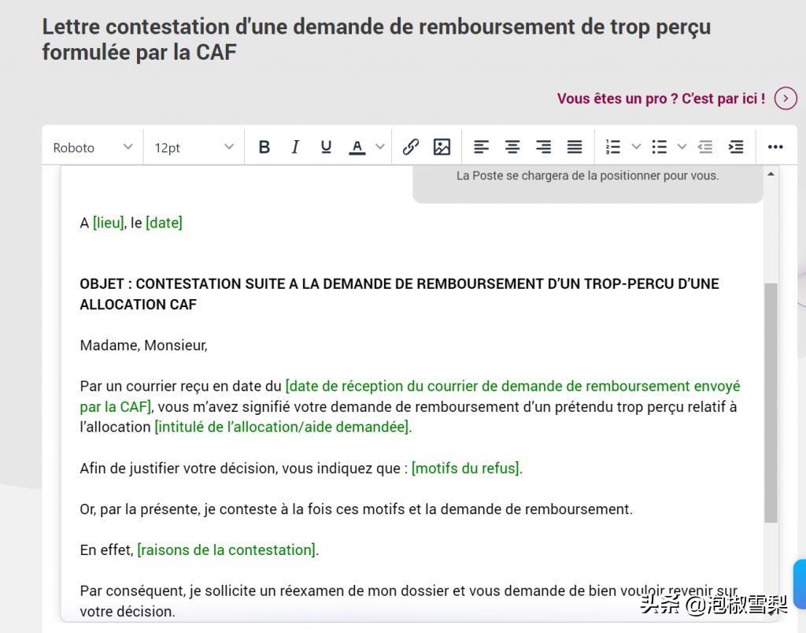
Task: Align text right
Action: 543,147
